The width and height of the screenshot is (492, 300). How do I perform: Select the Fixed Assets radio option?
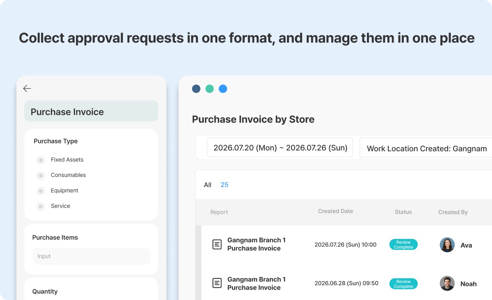pos(41,160)
